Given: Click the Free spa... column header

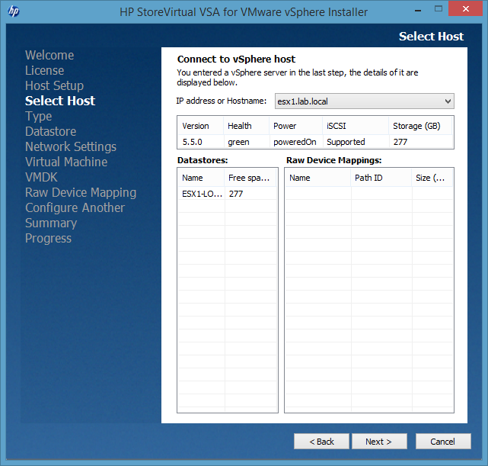Looking at the screenshot, I should [250, 178].
